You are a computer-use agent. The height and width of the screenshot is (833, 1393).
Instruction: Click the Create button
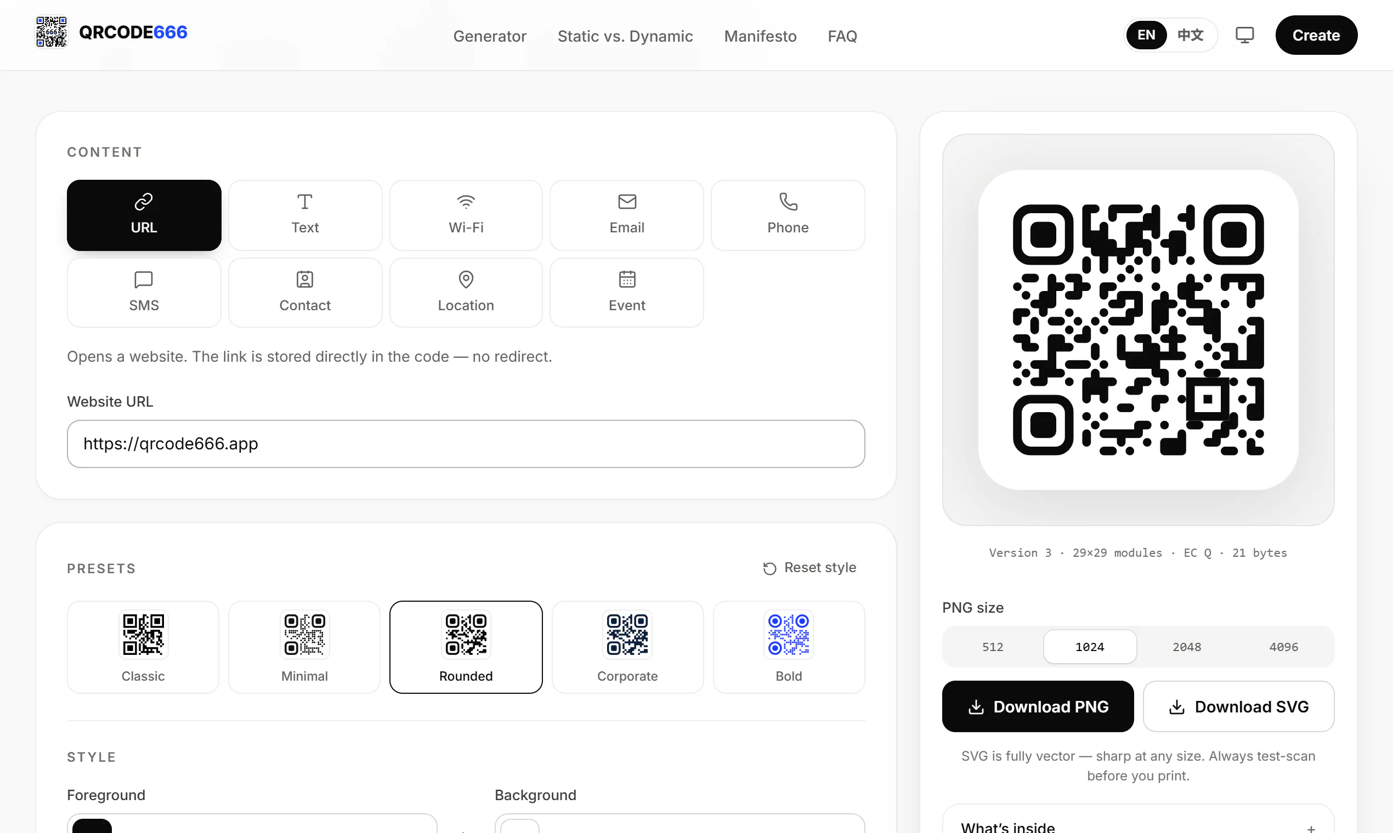click(1316, 35)
